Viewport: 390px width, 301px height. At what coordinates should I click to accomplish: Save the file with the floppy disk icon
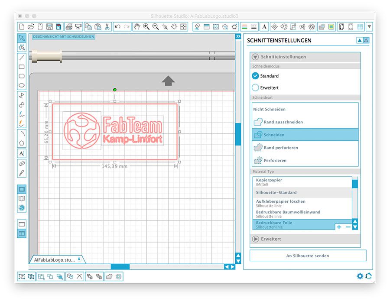tap(49, 26)
